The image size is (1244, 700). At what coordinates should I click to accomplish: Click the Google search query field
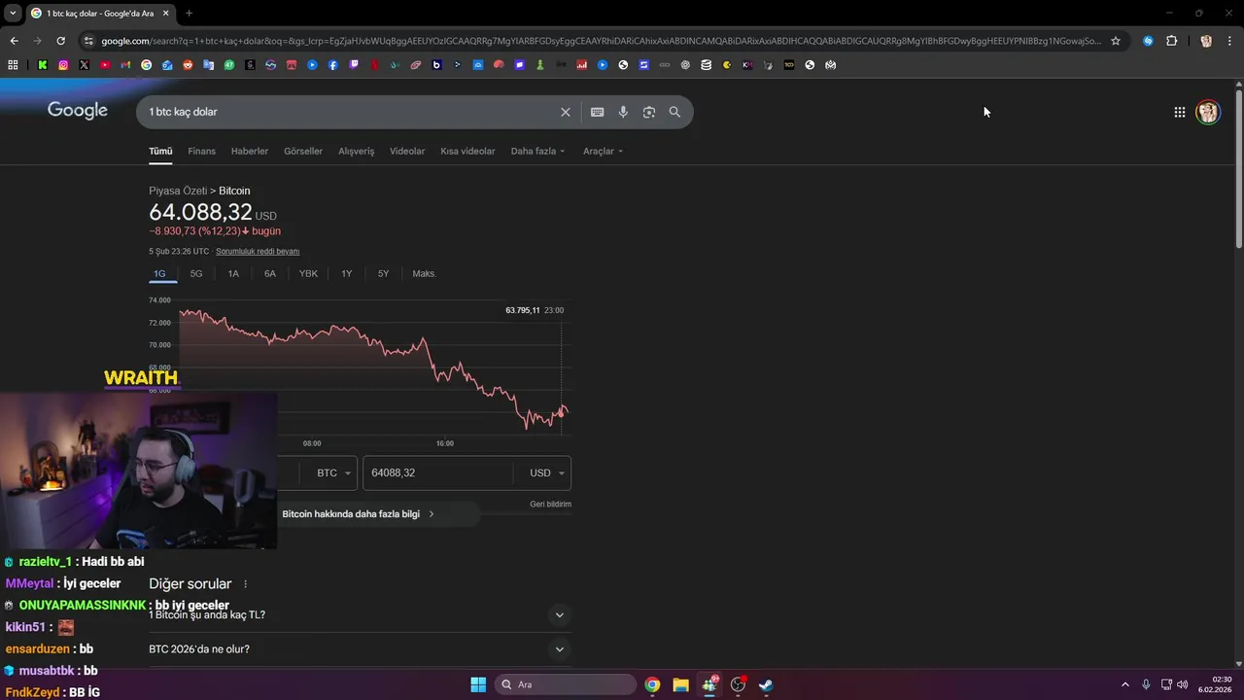coord(350,112)
